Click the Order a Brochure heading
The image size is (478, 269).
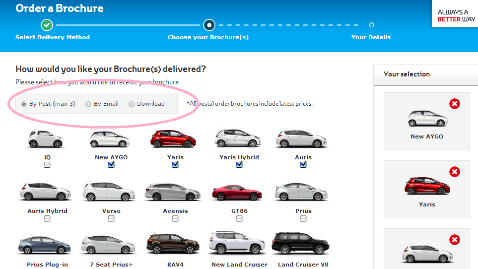coord(60,8)
